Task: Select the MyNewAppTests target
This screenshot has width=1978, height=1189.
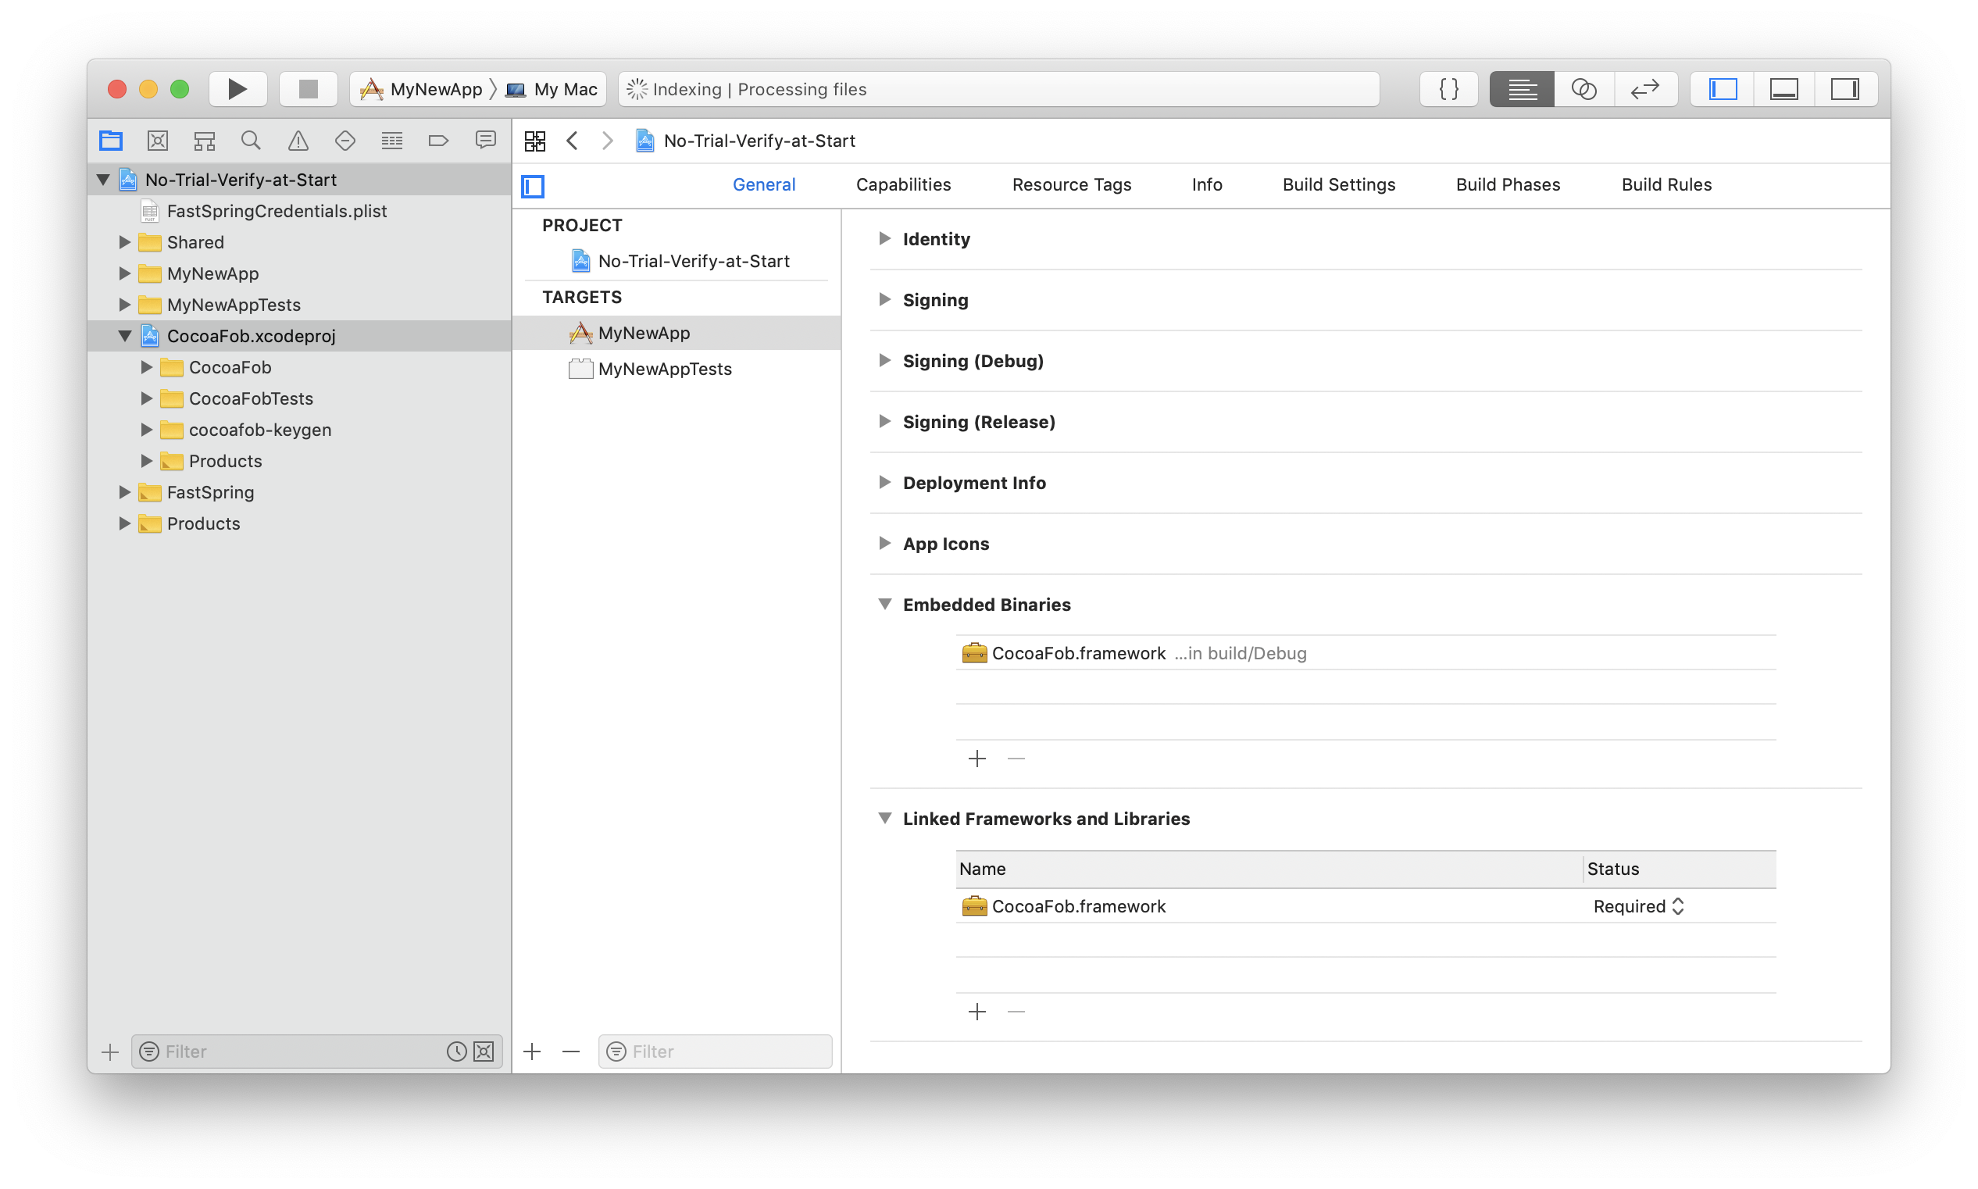Action: 664,369
